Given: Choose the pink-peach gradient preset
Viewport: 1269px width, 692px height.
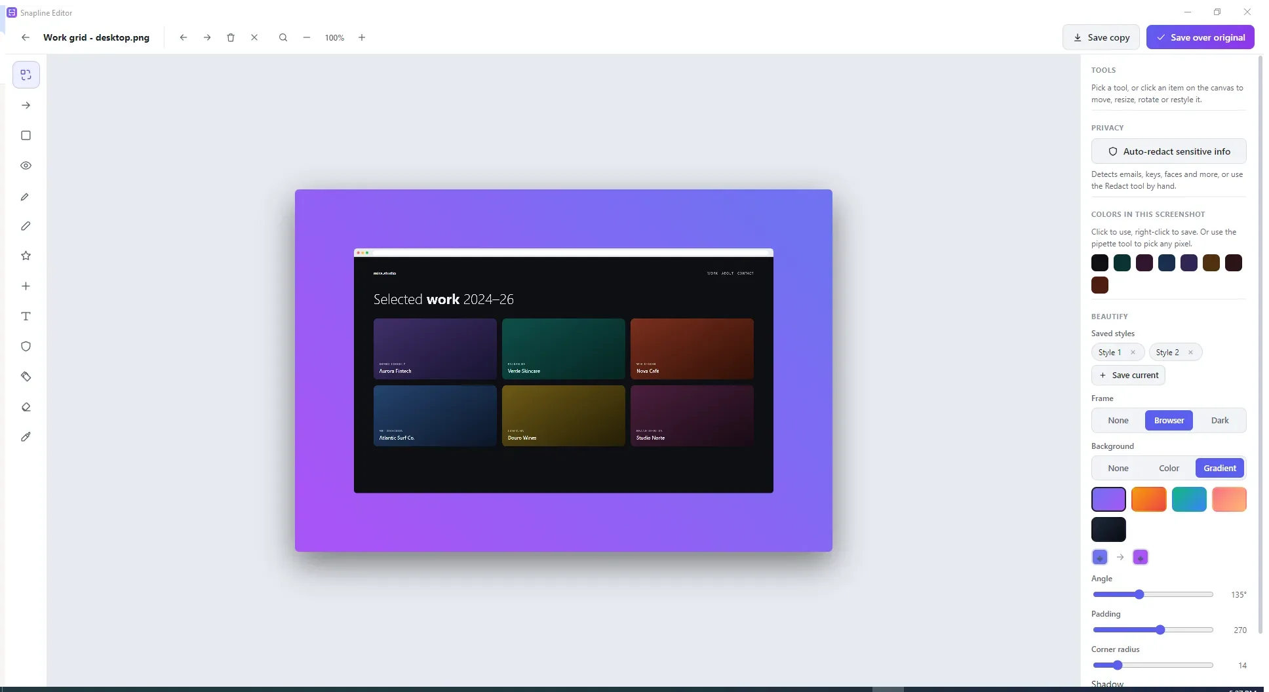Looking at the screenshot, I should [1229, 499].
